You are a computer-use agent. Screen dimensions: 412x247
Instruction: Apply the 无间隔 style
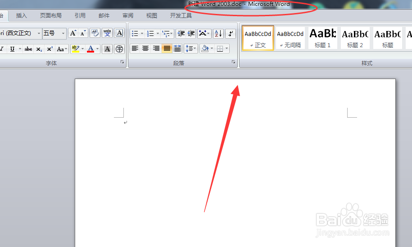(x=290, y=38)
